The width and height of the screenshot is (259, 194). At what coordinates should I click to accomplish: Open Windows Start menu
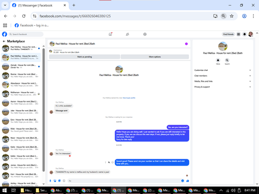tap(5, 190)
